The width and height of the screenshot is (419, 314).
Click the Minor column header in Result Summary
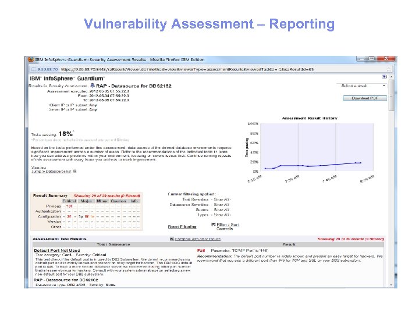point(102,201)
